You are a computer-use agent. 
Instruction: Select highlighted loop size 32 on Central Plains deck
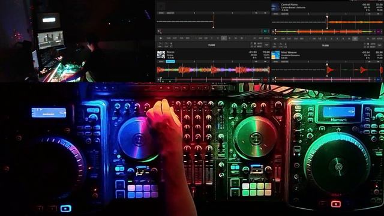point(355,38)
